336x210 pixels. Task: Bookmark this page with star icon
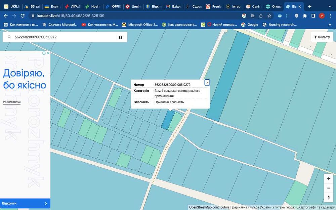(269, 16)
